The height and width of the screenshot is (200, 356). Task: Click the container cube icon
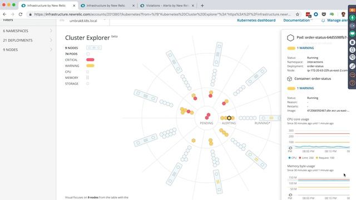289,79
